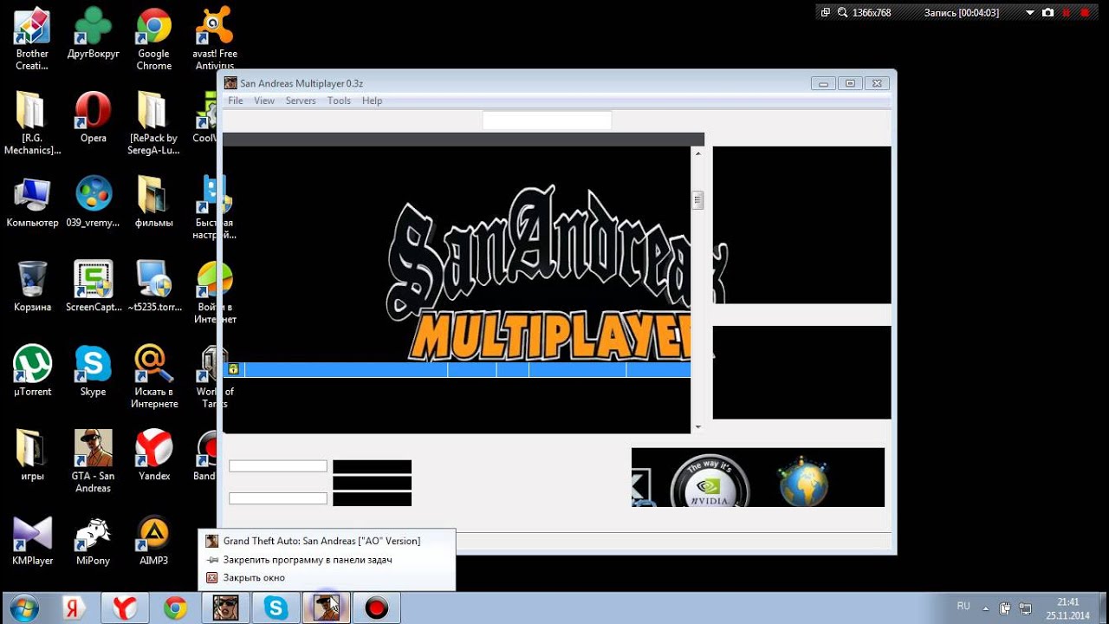Click recorder window-select icon
Screen dimensions: 1109x624
pos(826,13)
